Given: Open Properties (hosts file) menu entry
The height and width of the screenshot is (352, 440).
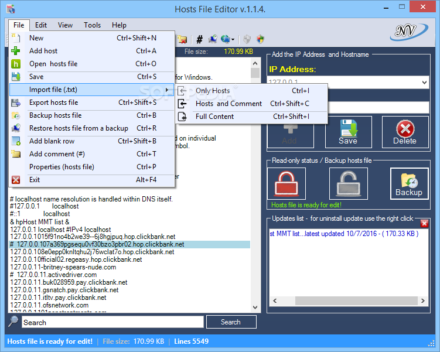Looking at the screenshot, I should pos(91,167).
